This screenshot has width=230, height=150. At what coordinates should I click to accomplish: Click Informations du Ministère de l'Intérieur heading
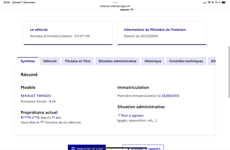click(155, 30)
